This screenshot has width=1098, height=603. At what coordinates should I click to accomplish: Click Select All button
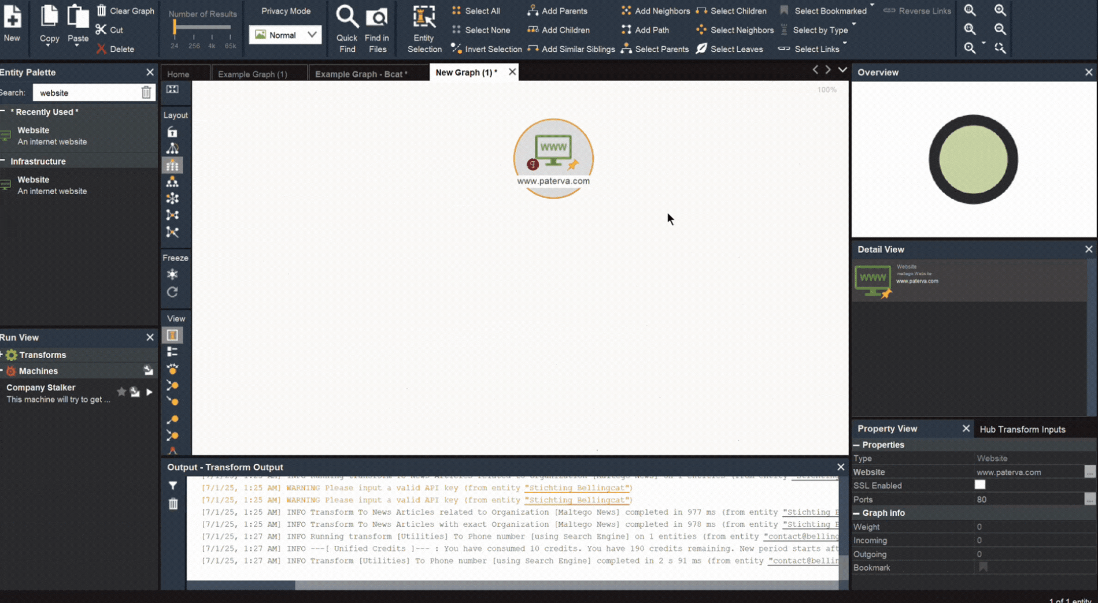coord(476,10)
